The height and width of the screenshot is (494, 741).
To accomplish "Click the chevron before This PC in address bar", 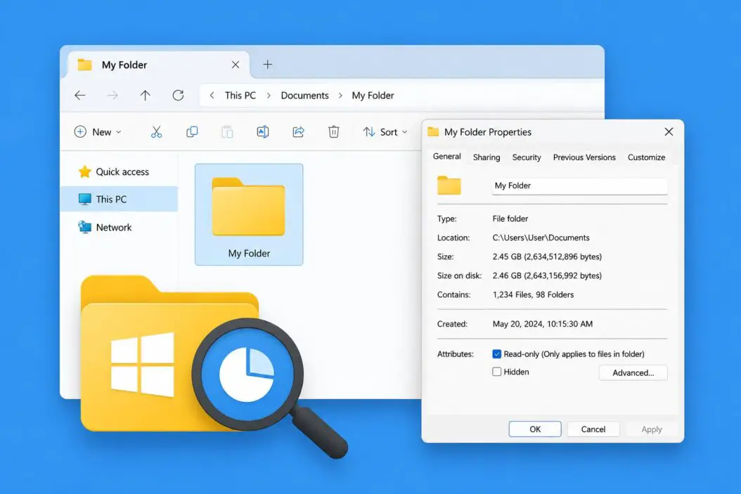I will point(212,96).
